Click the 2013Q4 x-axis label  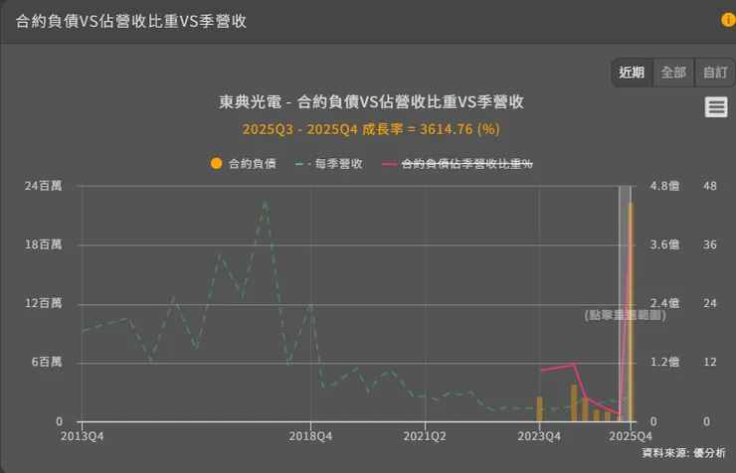coord(83,436)
